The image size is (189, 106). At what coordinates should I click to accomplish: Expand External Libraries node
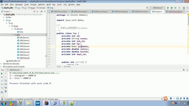tap(1, 64)
